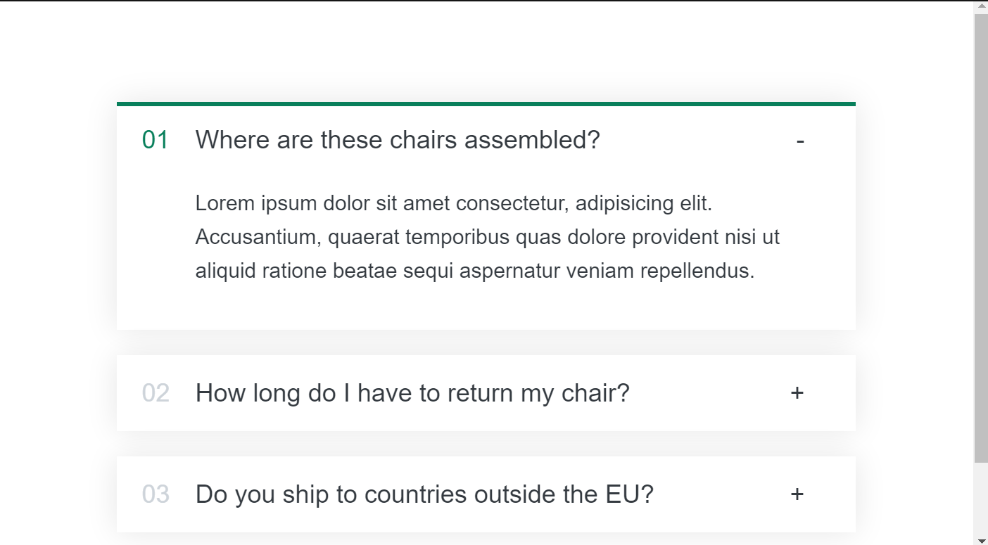Click scrollbar track below the thumb
Viewport: 988px width, 545px height.
pyautogui.click(x=980, y=499)
